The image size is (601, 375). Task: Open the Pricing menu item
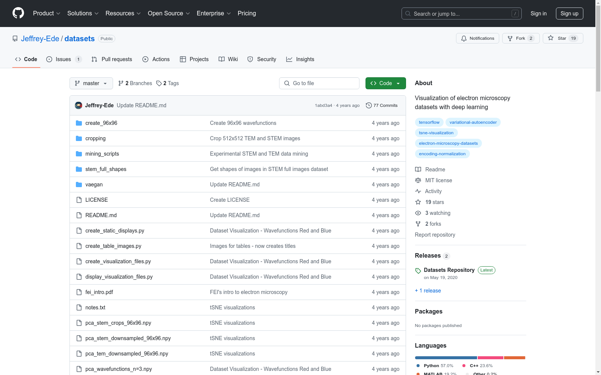247,13
